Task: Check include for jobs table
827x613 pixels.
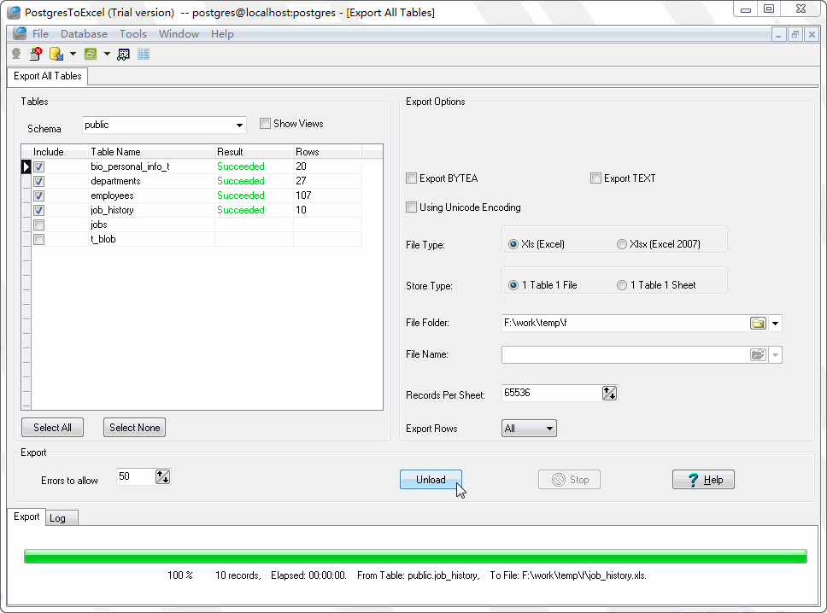Action: click(x=39, y=225)
